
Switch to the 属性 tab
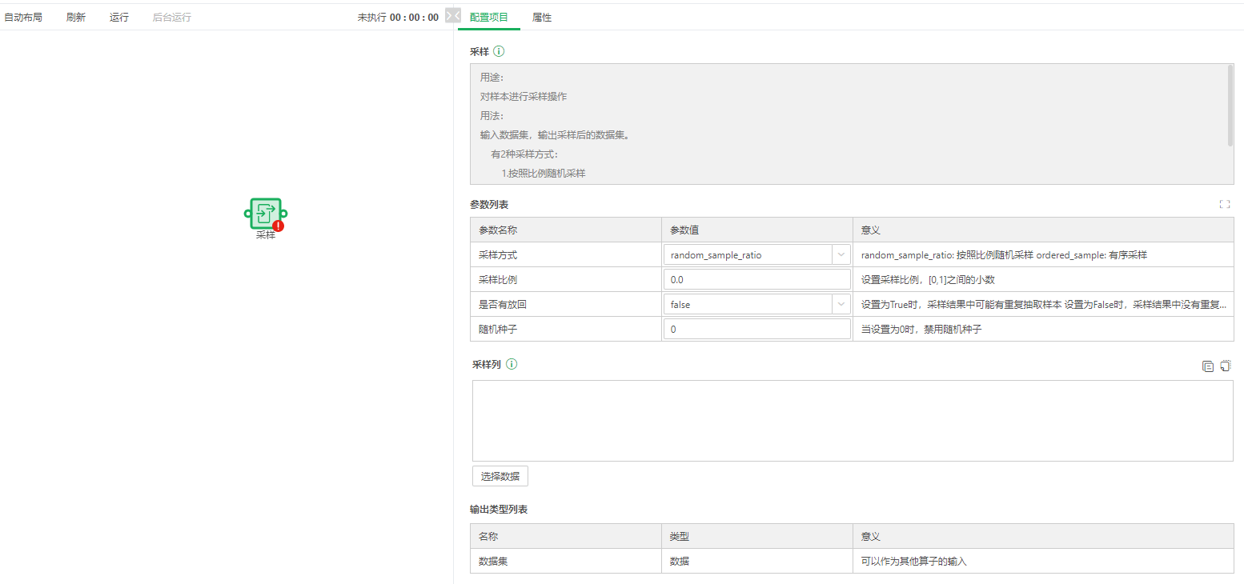point(542,18)
